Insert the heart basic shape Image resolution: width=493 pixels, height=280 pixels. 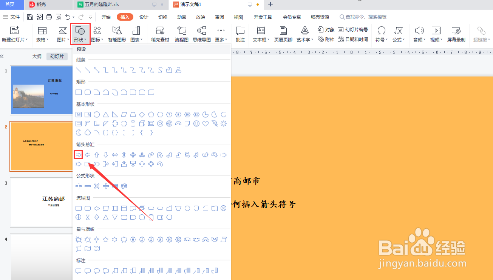[x=206, y=123]
